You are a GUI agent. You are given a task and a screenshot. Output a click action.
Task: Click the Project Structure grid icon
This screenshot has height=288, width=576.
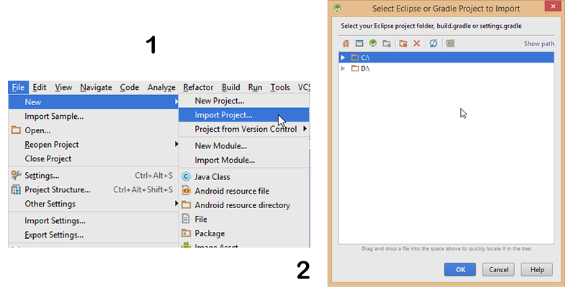(x=16, y=189)
